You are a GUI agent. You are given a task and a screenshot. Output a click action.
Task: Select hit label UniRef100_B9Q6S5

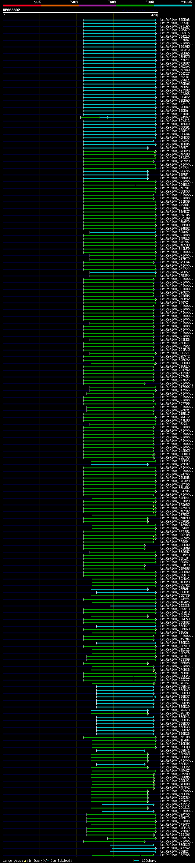(x=175, y=171)
